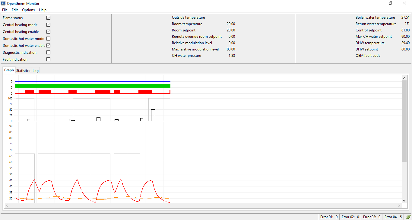Click the Fault indication label text

click(x=15, y=60)
